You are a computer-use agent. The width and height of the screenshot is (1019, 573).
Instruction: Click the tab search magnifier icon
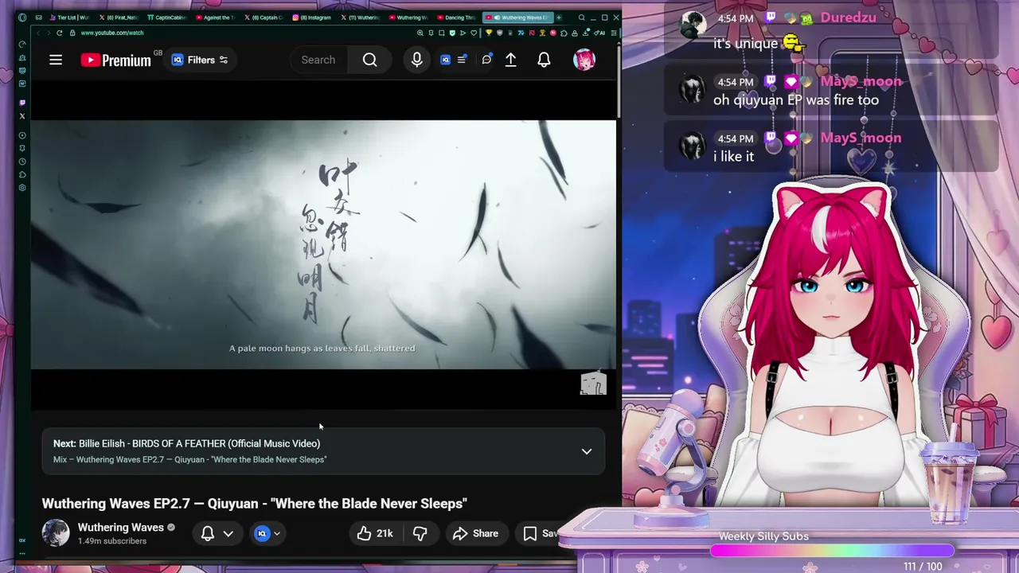point(582,18)
